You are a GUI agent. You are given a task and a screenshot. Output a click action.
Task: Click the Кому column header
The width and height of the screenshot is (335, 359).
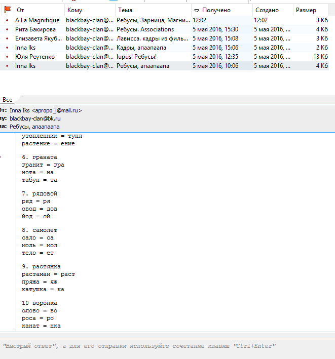click(89, 10)
